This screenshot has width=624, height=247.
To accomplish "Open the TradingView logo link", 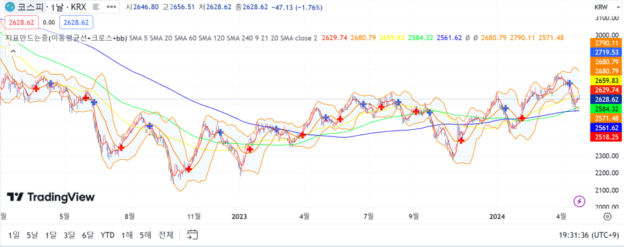I will [51, 197].
